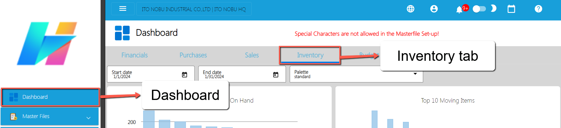Click the moon night-mode icon
Viewport: 561px width, 128px height.
coord(494,8)
